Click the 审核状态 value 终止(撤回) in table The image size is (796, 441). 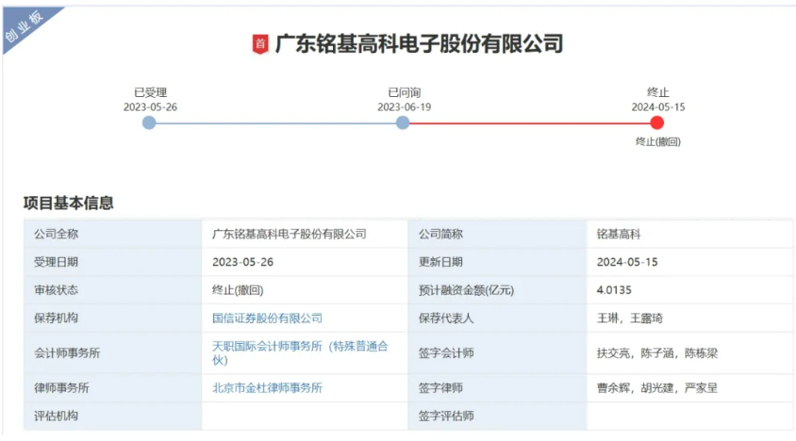(238, 290)
